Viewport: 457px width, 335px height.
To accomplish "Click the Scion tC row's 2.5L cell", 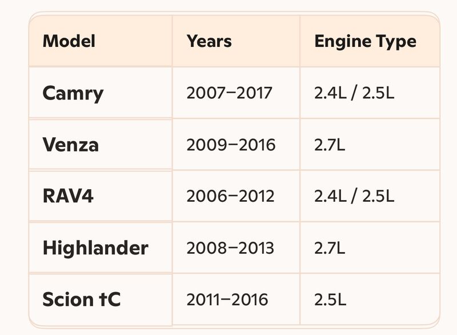I will (330, 300).
